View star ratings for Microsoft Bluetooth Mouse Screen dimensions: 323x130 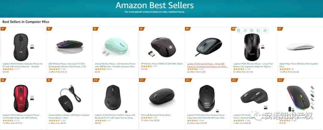pos(146,118)
